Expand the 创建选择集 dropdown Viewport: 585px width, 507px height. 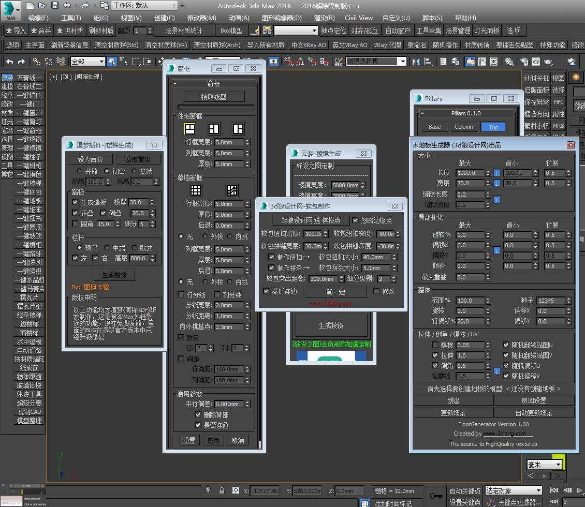376,62
